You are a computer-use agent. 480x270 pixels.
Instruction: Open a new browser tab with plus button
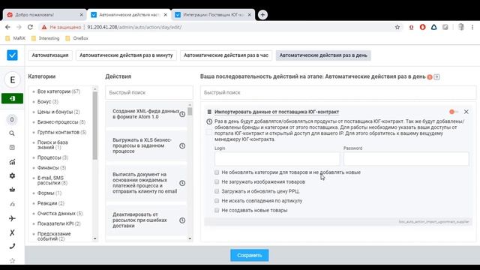(262, 15)
